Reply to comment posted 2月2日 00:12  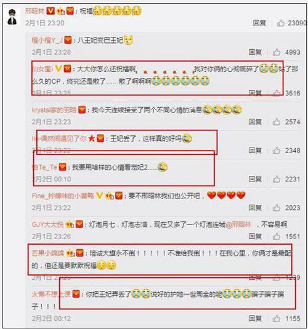255,319
